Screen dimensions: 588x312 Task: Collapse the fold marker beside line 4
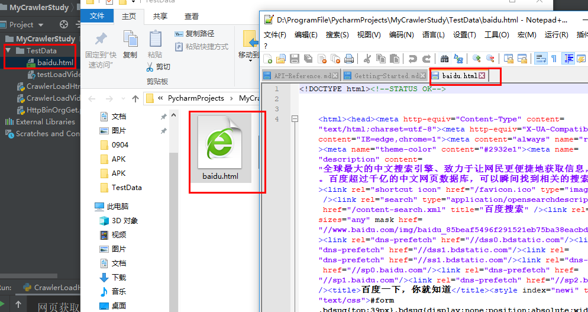(x=295, y=119)
